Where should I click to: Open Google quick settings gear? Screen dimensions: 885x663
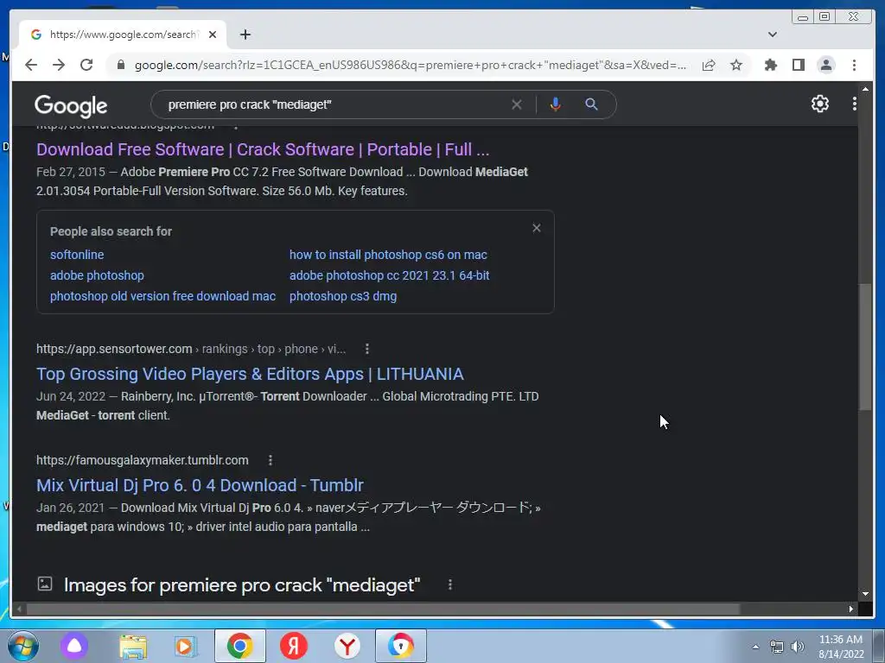(819, 104)
